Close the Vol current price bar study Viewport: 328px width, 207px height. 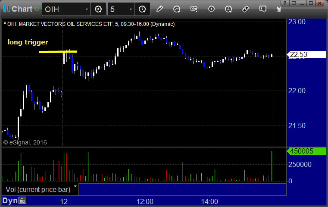[x=75, y=186]
